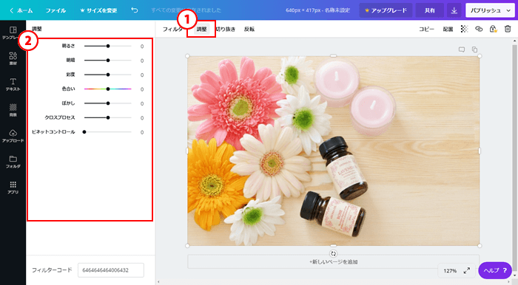
Task: Go back to Home (ホーム)
Action: pos(21,10)
